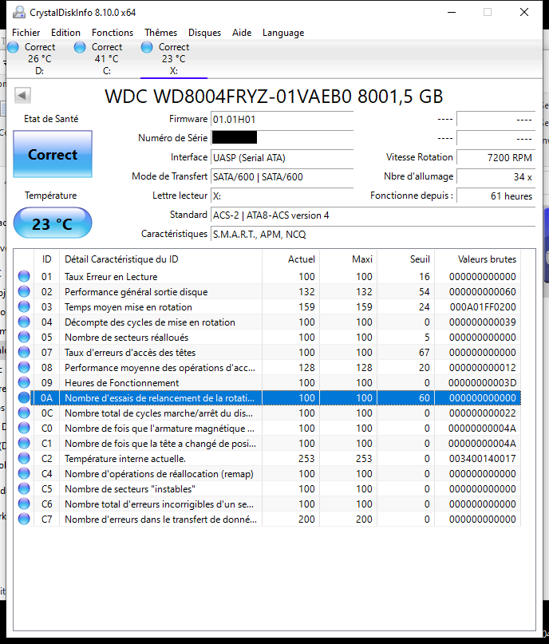Click the ID column header
Viewport: 549px width, 644px height.
pos(46,259)
